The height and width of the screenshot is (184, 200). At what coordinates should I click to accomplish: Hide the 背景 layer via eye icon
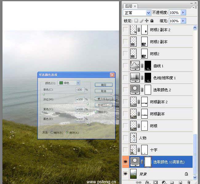[x=125, y=174]
